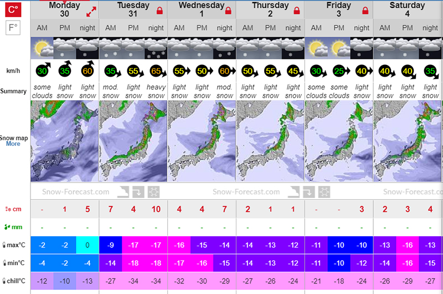This screenshot has height=294, width=443.
Task: Select the Saturday 4 day header
Action: click(x=407, y=9)
